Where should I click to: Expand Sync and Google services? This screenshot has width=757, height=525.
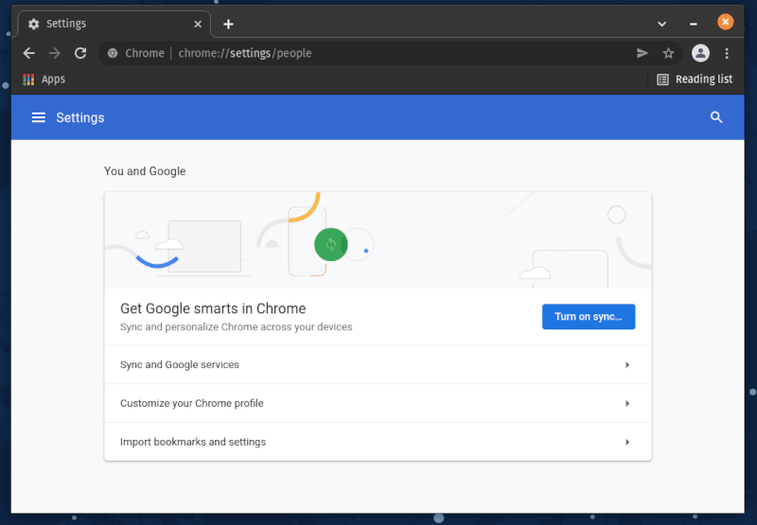(x=378, y=365)
